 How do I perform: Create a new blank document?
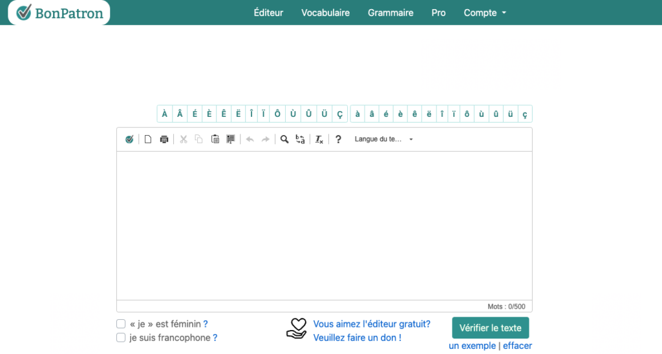(x=148, y=140)
